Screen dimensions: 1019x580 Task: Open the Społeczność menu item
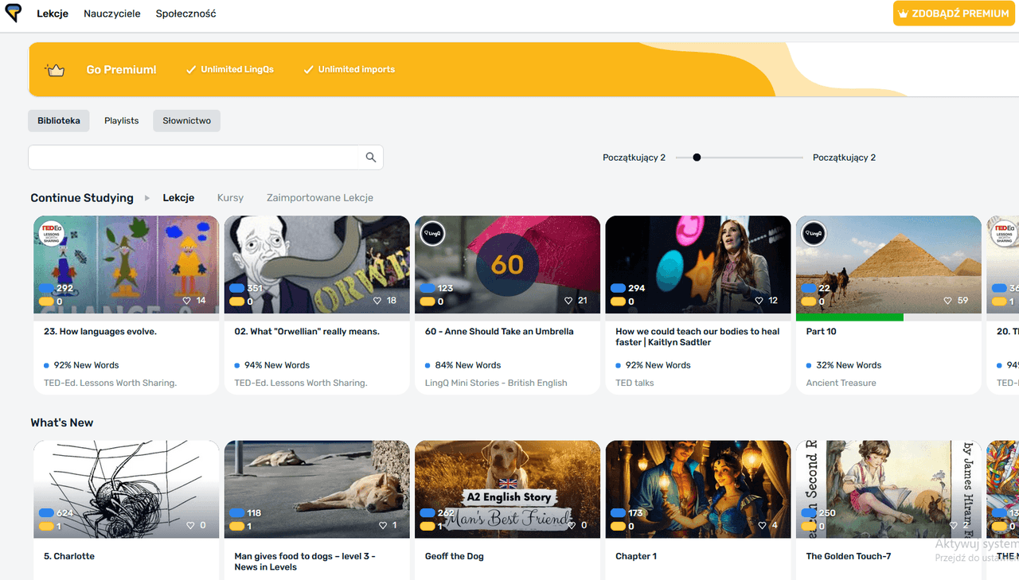[185, 14]
